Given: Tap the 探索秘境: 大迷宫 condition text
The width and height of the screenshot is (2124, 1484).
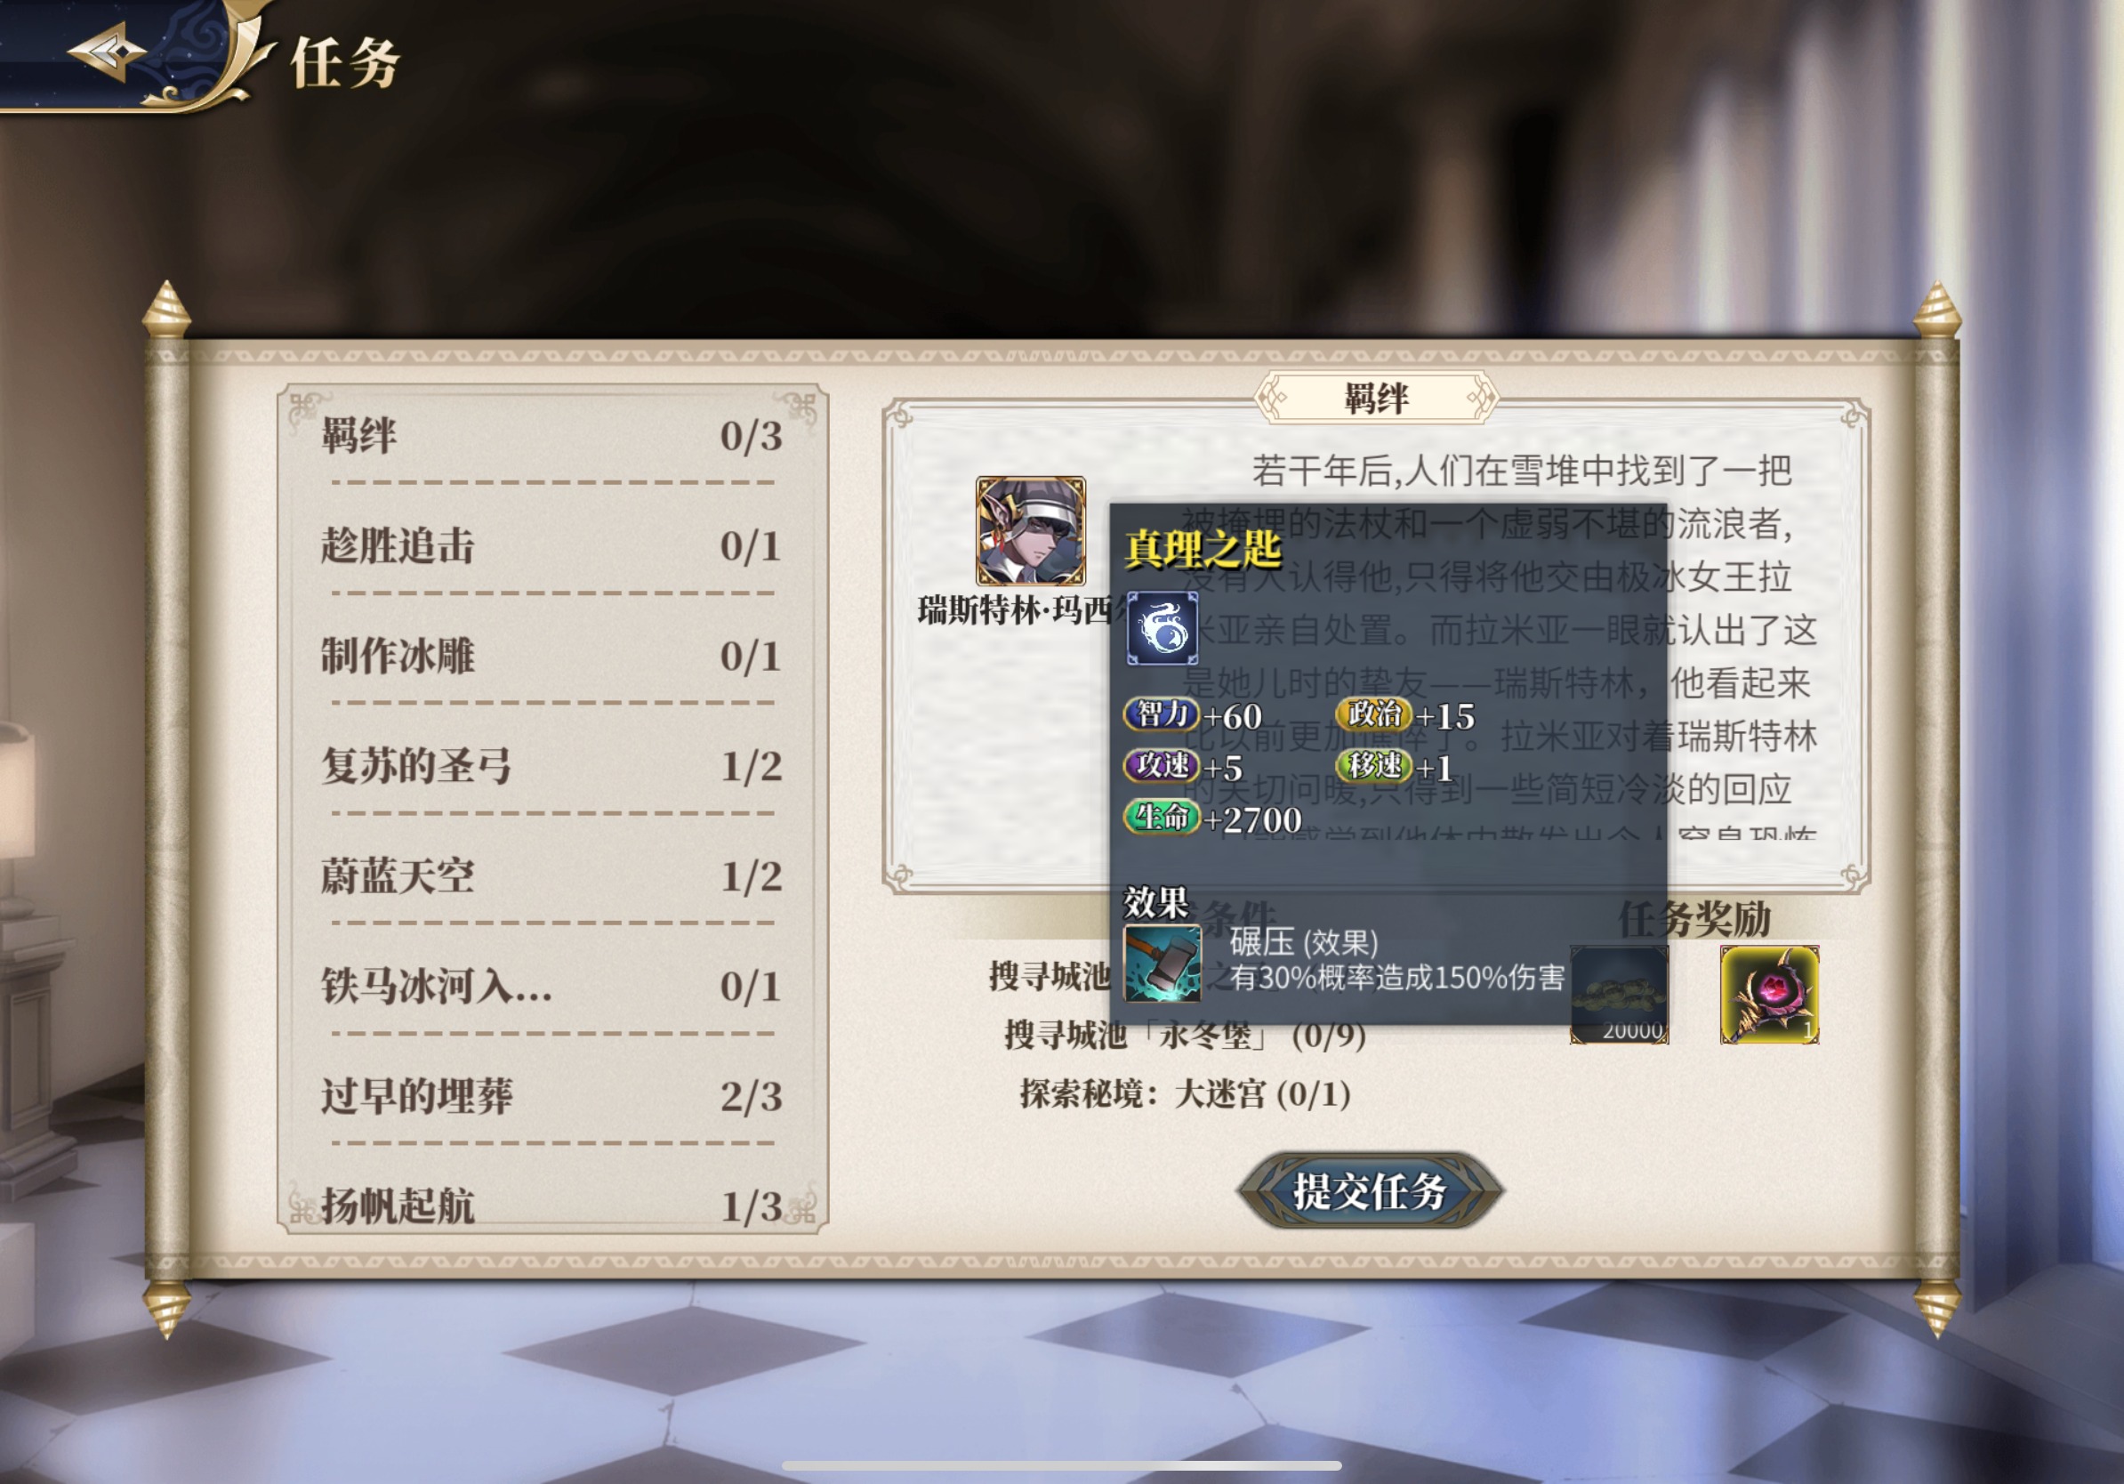Looking at the screenshot, I should 1185,1094.
